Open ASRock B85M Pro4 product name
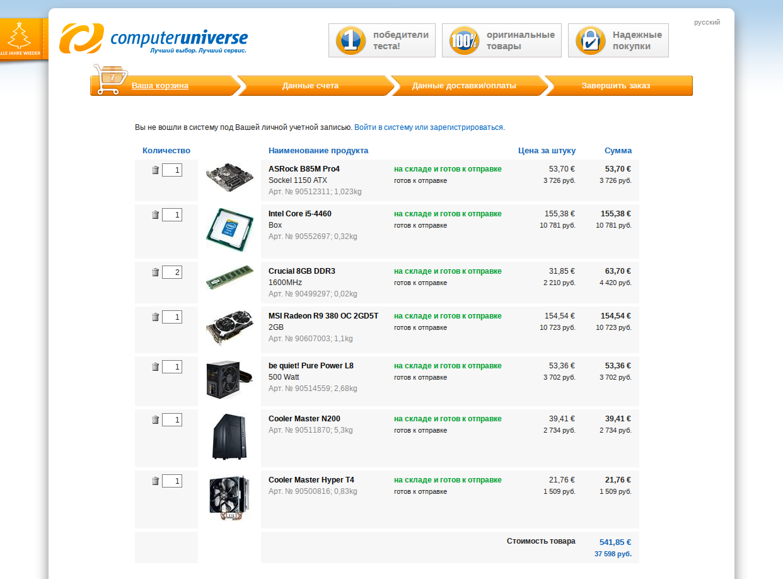 tap(304, 169)
